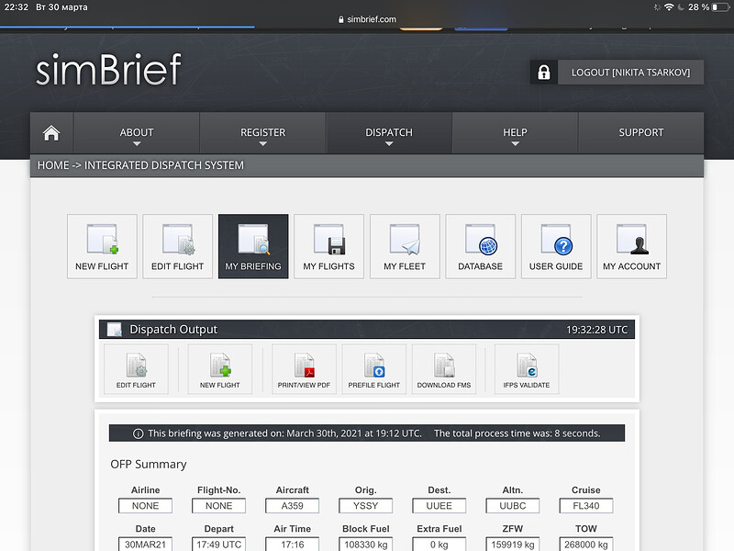The image size is (734, 551).
Task: Open Print/View PDF option
Action: 304,369
